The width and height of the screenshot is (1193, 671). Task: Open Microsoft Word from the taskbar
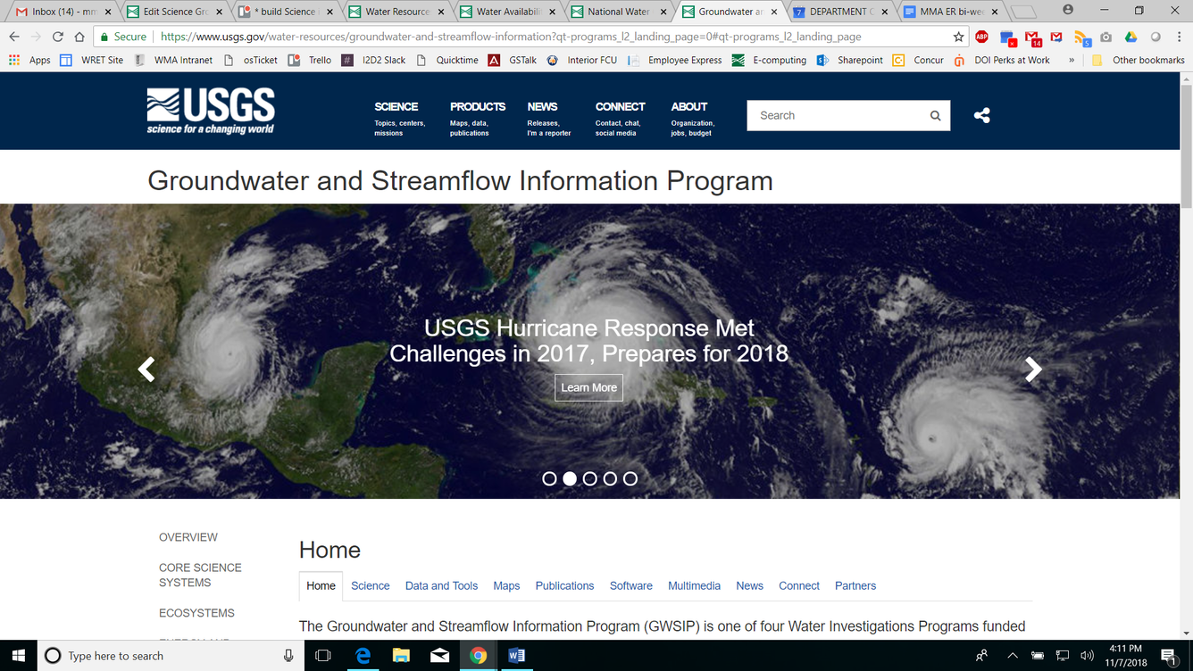(x=516, y=656)
